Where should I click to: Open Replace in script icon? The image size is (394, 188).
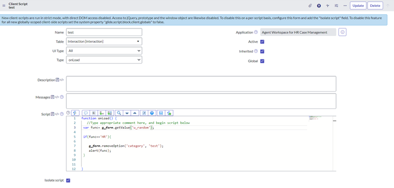coord(102,113)
